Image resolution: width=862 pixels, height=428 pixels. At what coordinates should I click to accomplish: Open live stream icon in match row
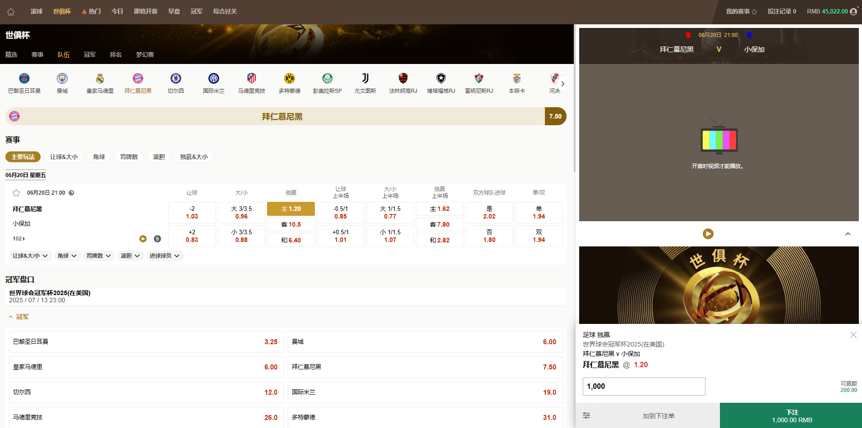143,239
